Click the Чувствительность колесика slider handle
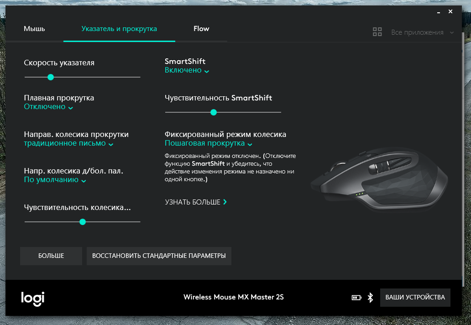 [x=83, y=222]
